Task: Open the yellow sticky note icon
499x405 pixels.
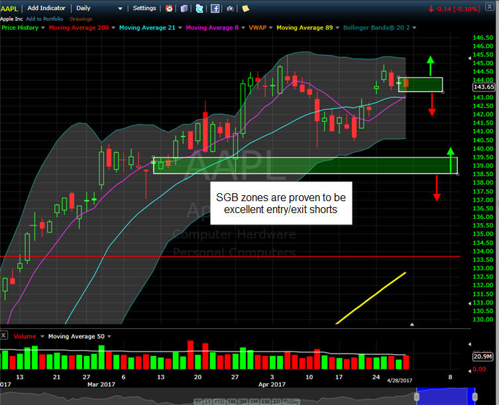Action: (245, 9)
